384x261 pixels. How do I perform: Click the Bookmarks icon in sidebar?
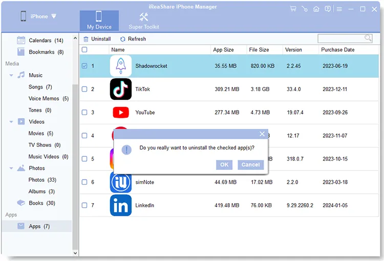pos(21,52)
